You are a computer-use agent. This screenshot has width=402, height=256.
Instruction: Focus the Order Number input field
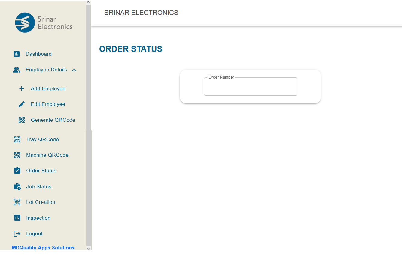(250, 87)
